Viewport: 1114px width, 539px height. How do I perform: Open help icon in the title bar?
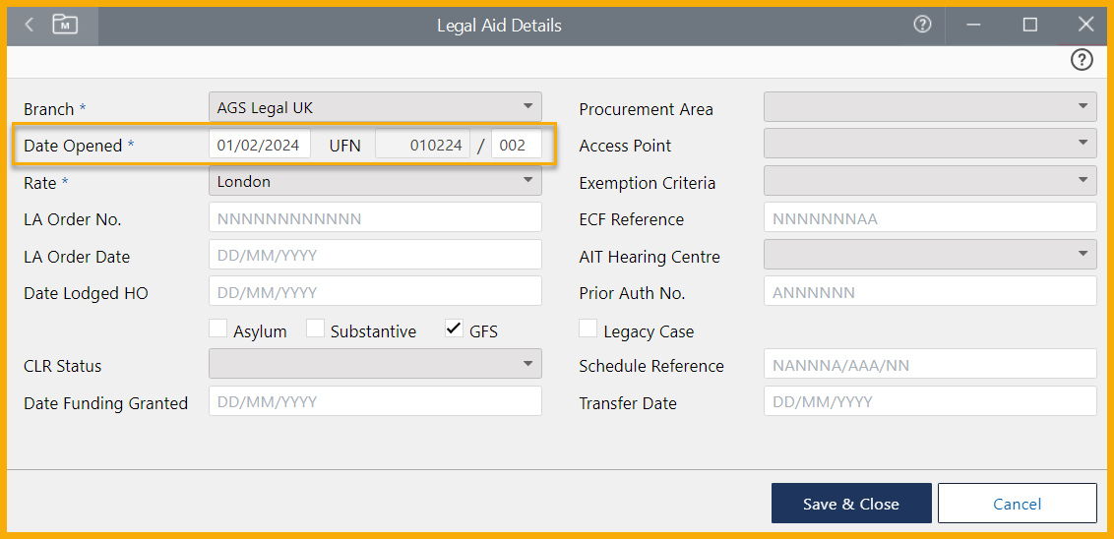922,25
